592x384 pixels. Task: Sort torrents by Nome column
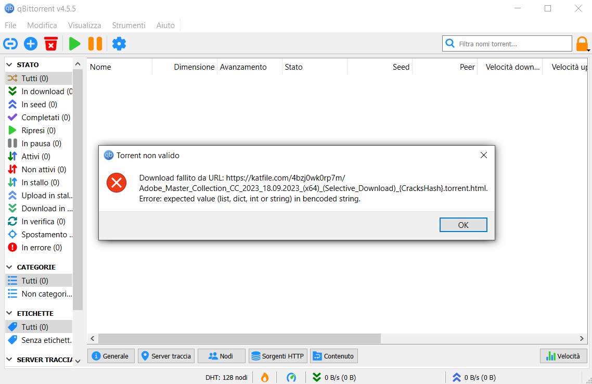(120, 67)
